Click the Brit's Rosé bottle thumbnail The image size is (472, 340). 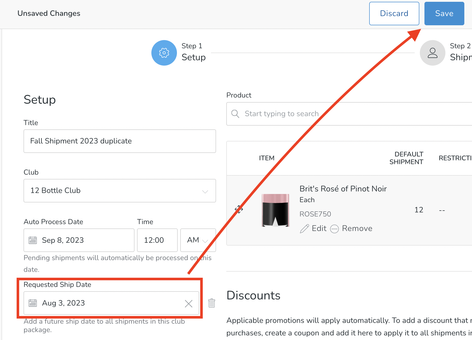(275, 210)
